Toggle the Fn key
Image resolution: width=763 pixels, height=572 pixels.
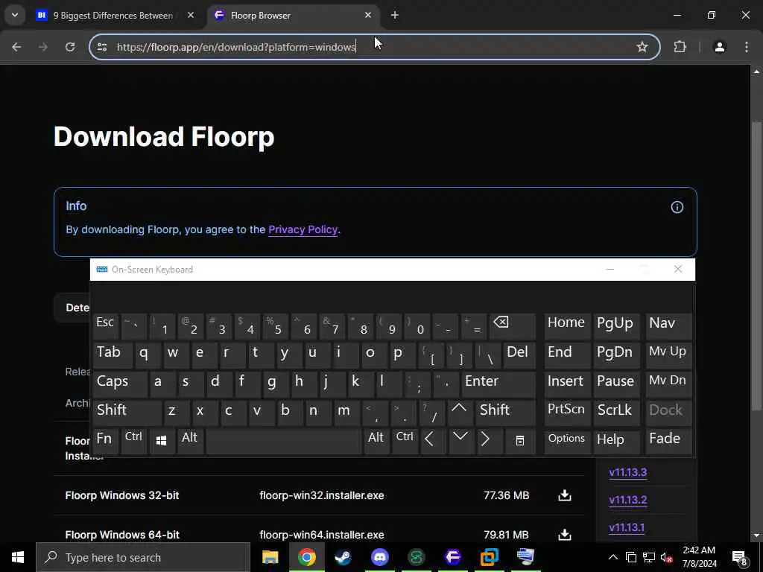pos(105,441)
